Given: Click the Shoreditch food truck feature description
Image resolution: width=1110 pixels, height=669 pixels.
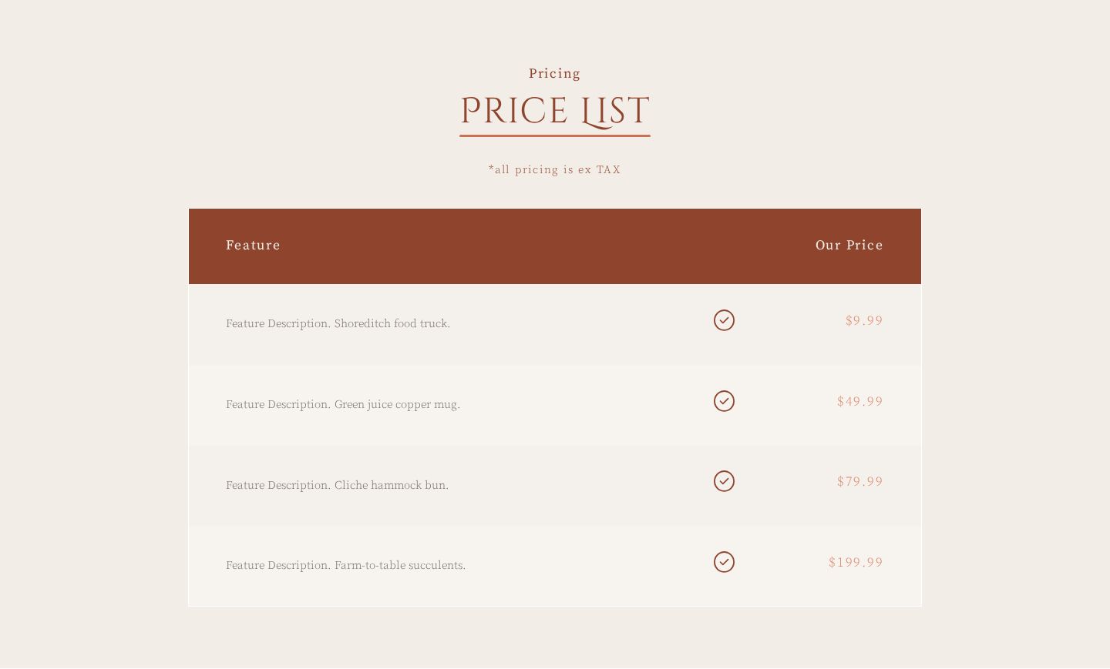Looking at the screenshot, I should 338,323.
